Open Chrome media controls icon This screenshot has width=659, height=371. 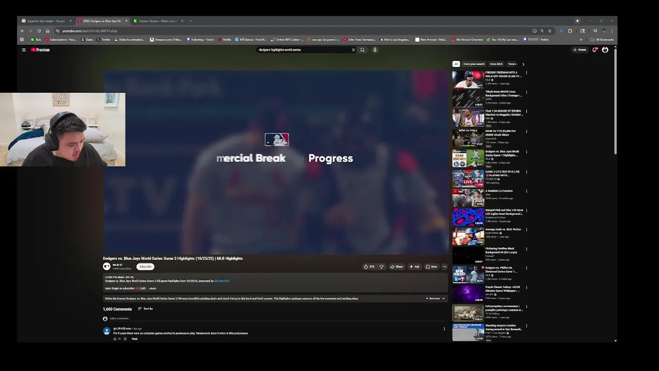[595, 31]
